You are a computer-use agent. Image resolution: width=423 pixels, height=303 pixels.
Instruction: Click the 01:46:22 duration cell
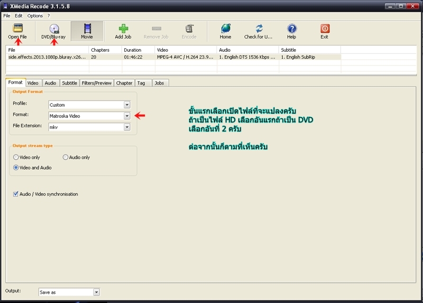click(139, 57)
